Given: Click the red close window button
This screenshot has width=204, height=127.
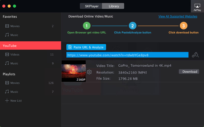Looking at the screenshot, I should 4,6.
